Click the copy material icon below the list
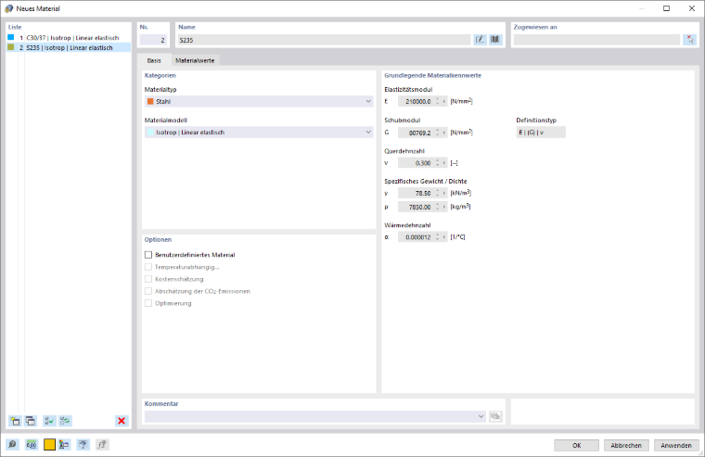The width and height of the screenshot is (705, 457). [x=31, y=421]
